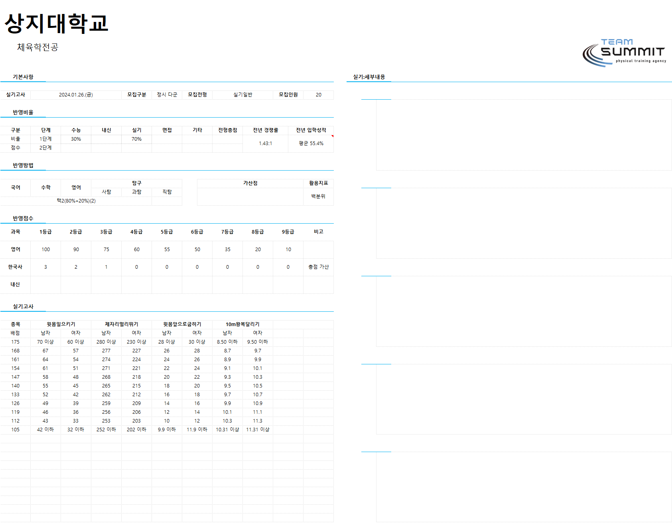The width and height of the screenshot is (672, 531).
Task: Click the 모집인원 label cell
Action: coord(288,95)
